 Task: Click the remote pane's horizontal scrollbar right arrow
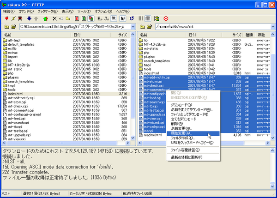(268, 143)
